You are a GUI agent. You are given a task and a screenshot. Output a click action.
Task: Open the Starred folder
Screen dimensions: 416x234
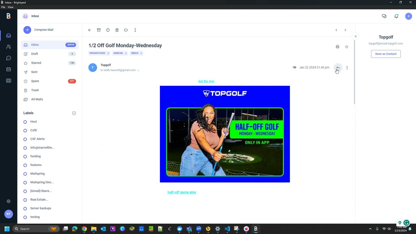[x=50, y=63]
